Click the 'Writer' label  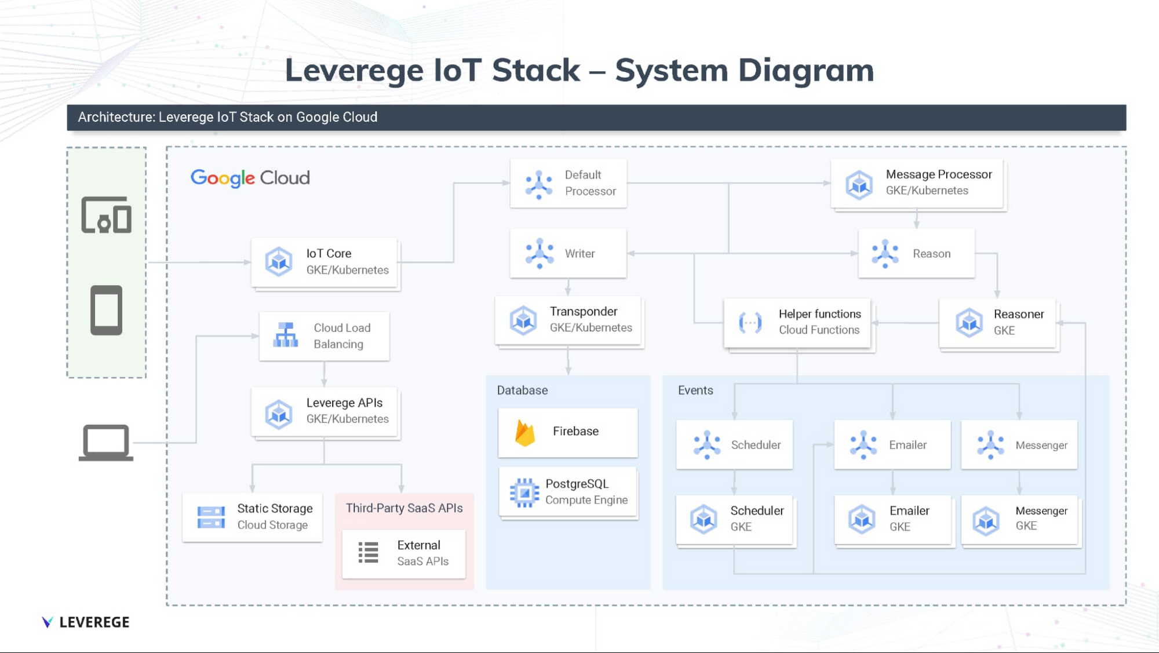[579, 253]
